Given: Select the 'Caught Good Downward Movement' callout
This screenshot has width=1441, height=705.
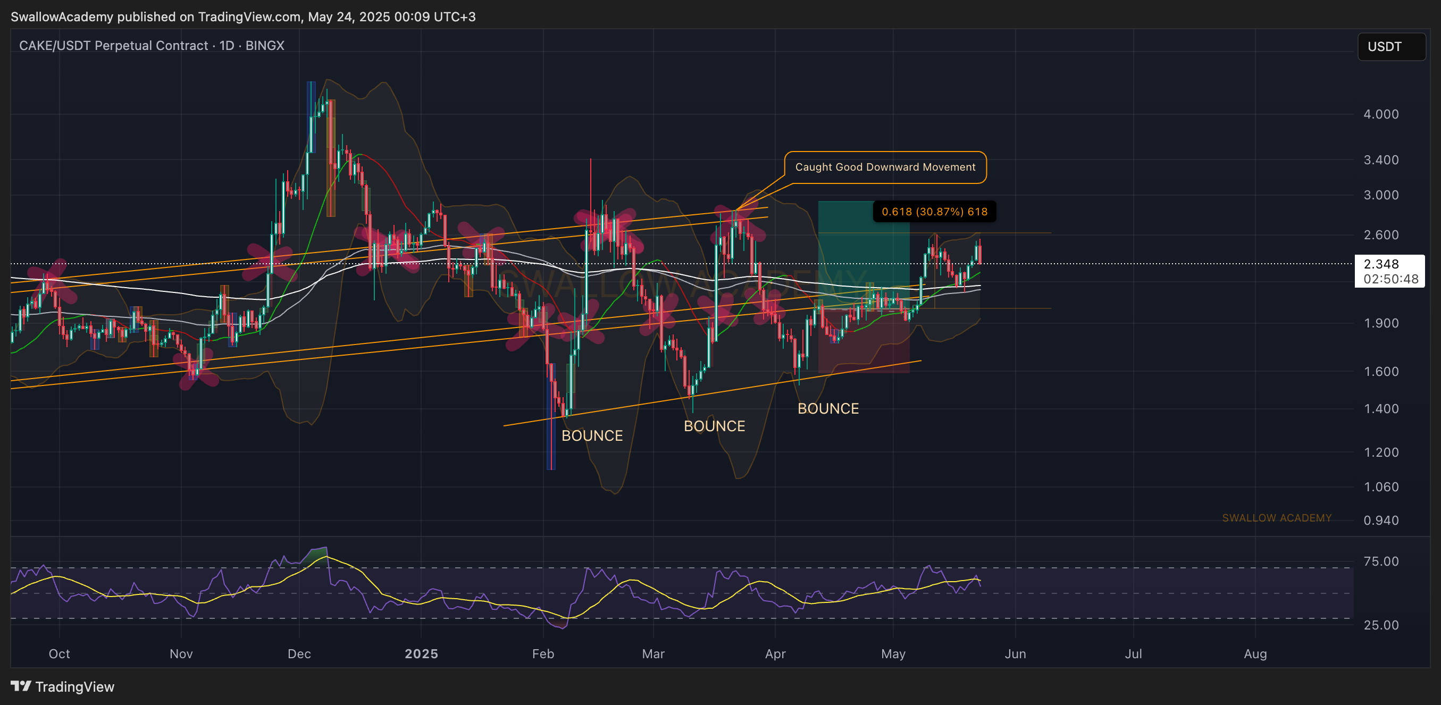Looking at the screenshot, I should click(x=885, y=167).
